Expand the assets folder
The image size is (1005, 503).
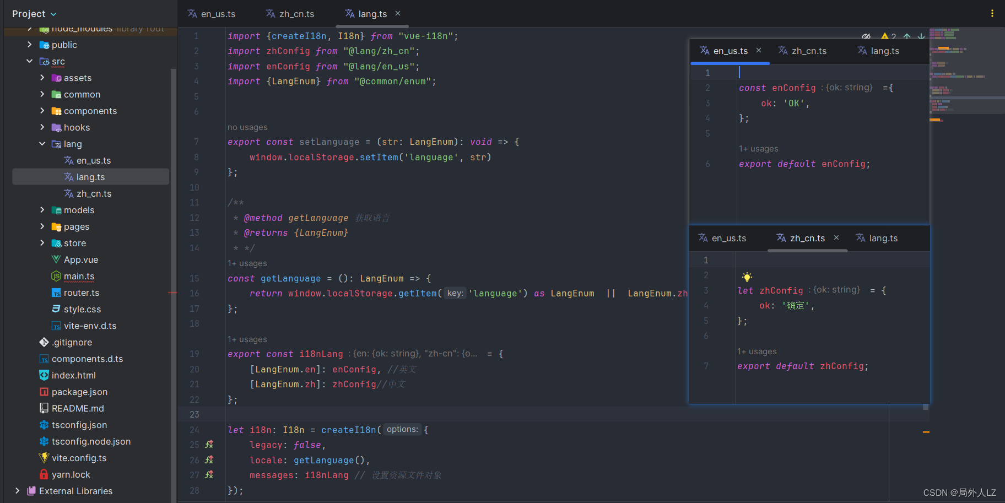pos(42,78)
